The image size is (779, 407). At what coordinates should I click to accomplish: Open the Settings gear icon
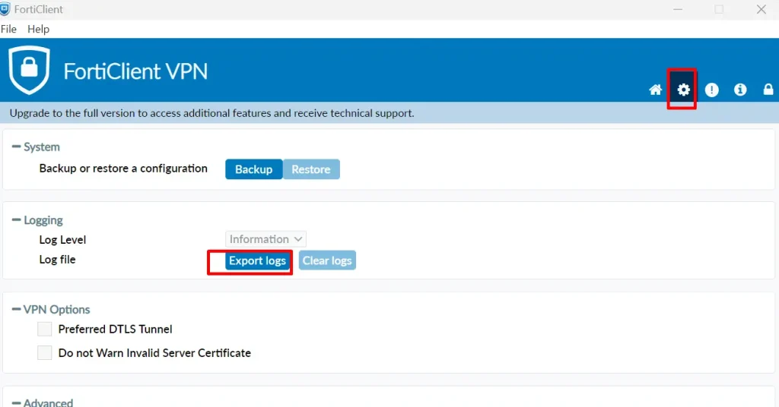(683, 90)
